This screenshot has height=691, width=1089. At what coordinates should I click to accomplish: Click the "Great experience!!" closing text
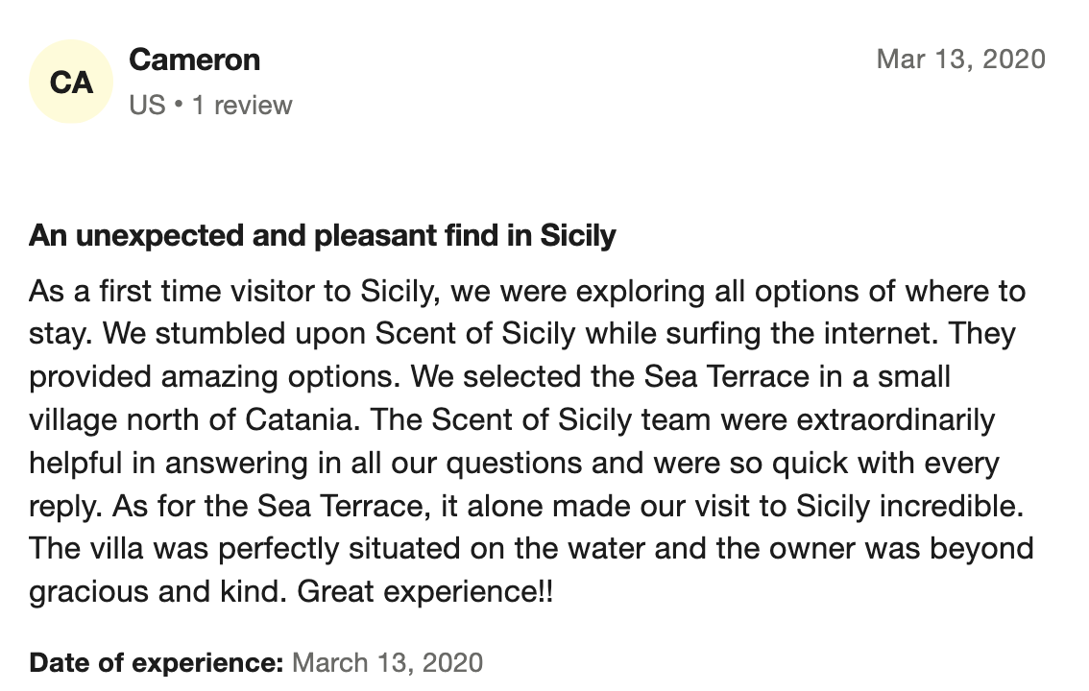click(425, 592)
